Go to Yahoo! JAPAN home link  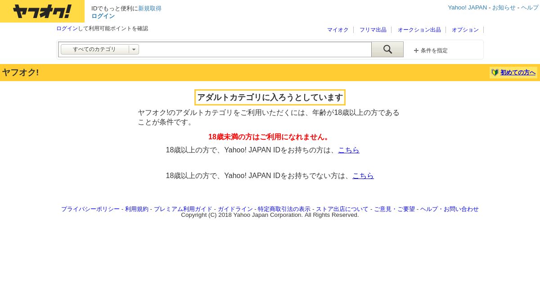tap(467, 8)
